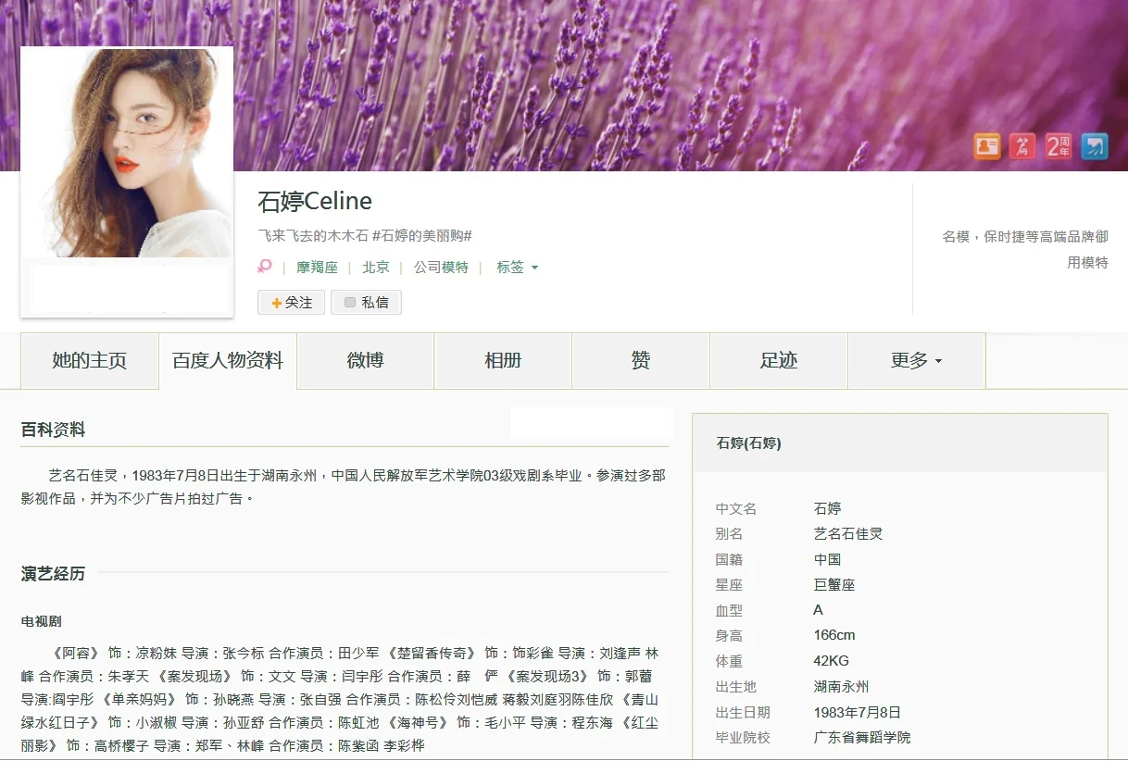Click the 2周年 anniversary badge icon
Screen dimensions: 1128x761
pyautogui.click(x=1059, y=146)
